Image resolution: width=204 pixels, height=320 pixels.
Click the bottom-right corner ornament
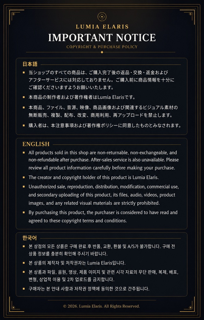tap(187, 305)
